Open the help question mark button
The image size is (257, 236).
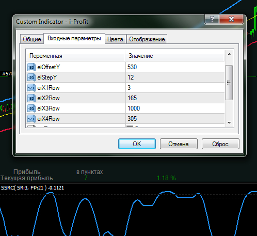click(x=212, y=19)
